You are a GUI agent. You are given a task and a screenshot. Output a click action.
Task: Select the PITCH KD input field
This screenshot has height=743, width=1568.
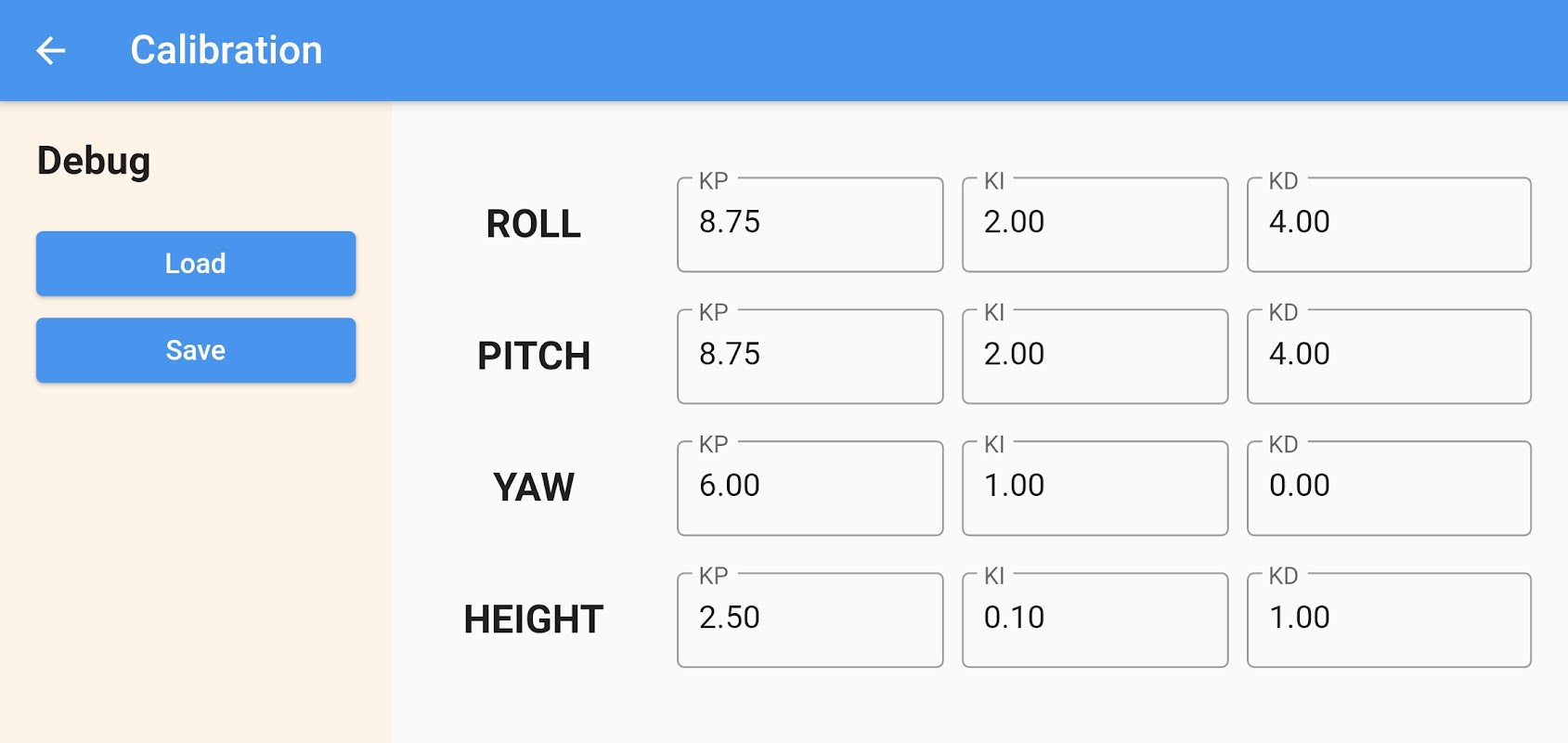[x=1388, y=357]
